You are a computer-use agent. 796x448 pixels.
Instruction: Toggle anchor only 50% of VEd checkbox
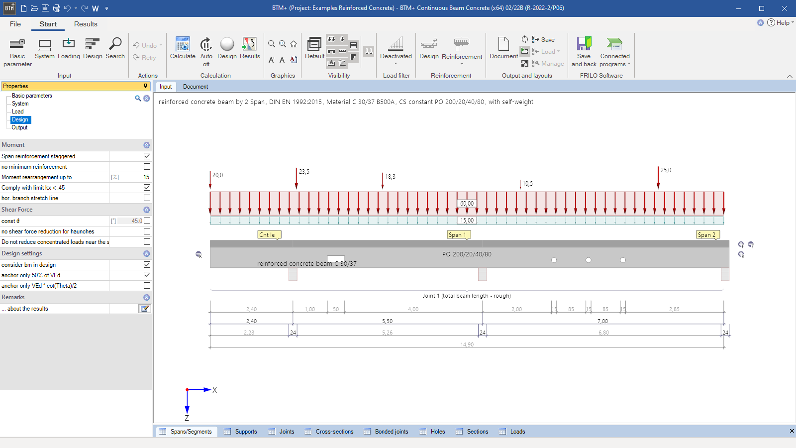pyautogui.click(x=147, y=275)
